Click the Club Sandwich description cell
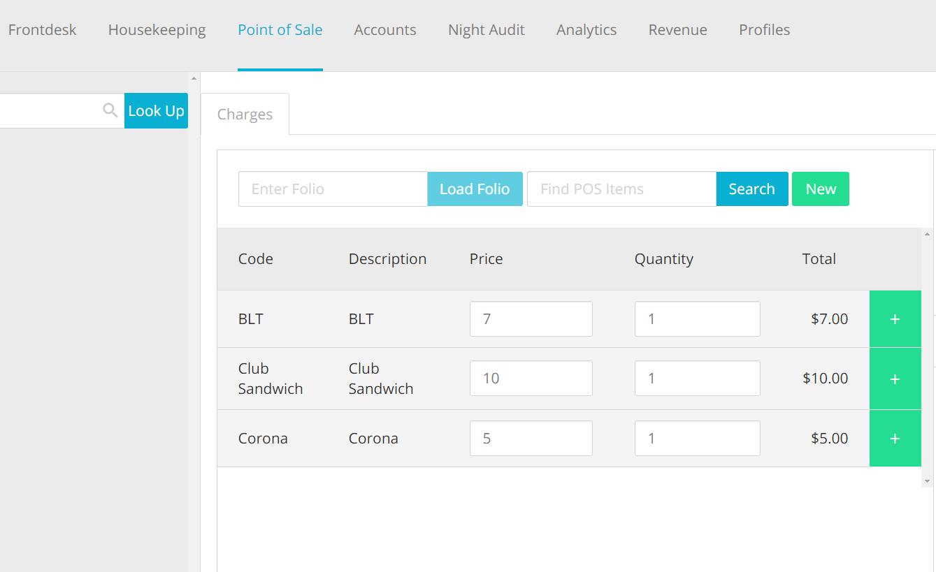936x572 pixels. tap(381, 379)
